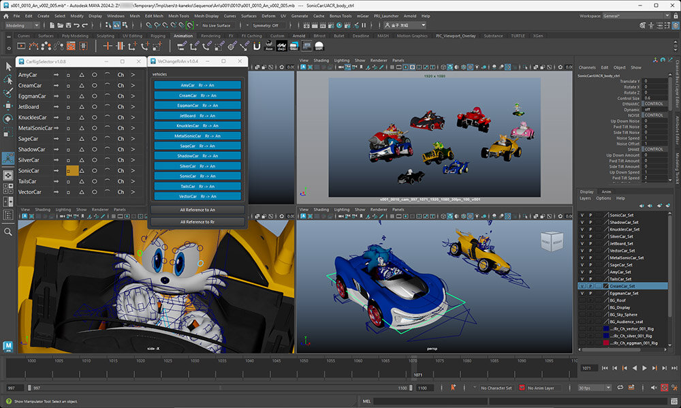
Task: Click the range slider bar below timeline
Action: point(219,388)
